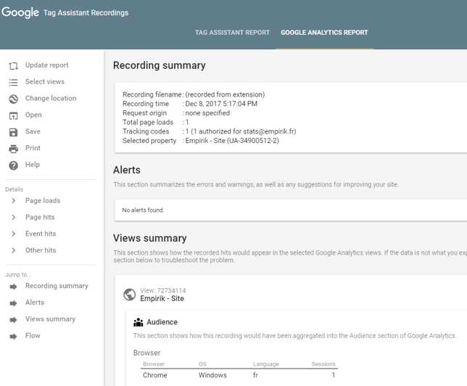Expand the Page loads details chevron

(14, 201)
